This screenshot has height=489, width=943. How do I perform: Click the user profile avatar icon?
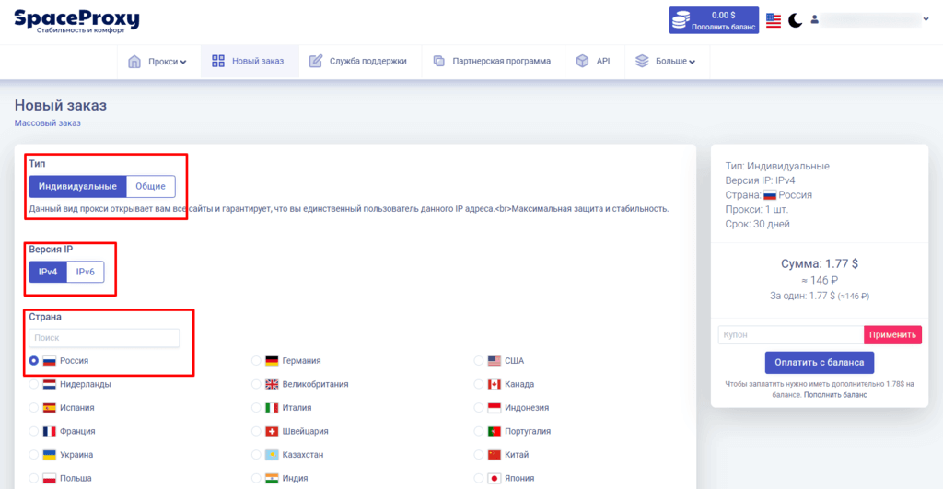tap(814, 19)
